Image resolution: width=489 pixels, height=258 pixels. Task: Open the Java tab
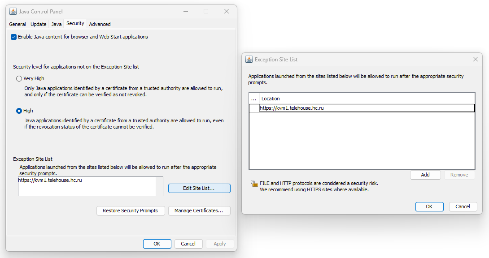tap(57, 24)
